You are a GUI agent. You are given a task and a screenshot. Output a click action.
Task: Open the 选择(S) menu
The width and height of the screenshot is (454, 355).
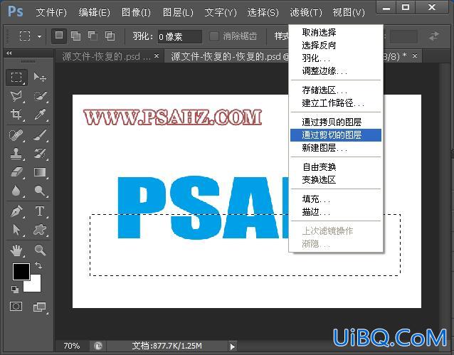[263, 13]
